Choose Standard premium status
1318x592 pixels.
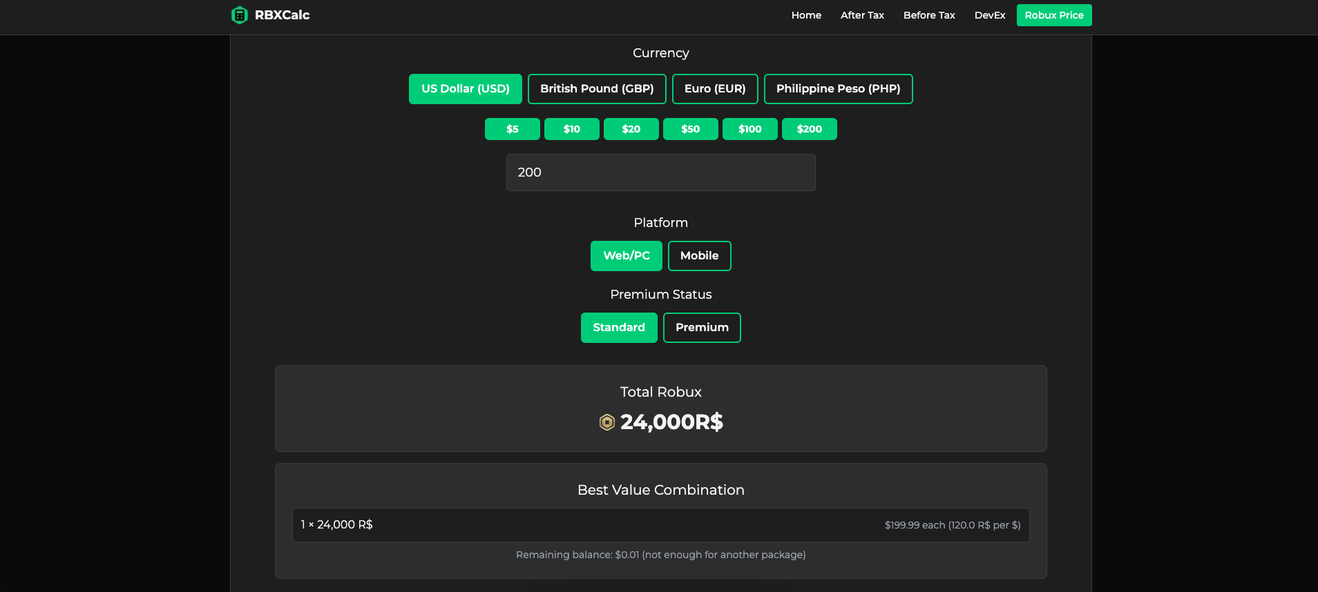(619, 328)
